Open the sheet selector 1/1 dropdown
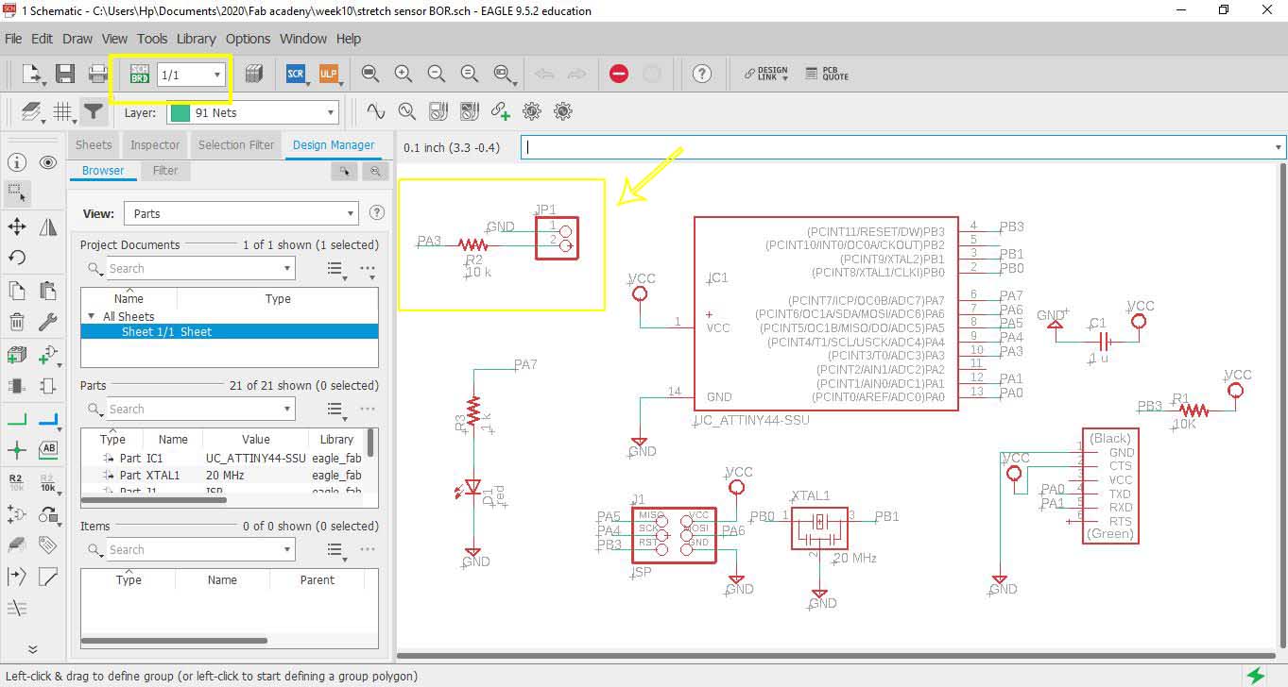The height and width of the screenshot is (687, 1288). tap(192, 74)
